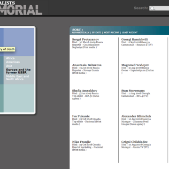Open Shafig Amrakhov entry
169x169 pixels.
(84, 91)
